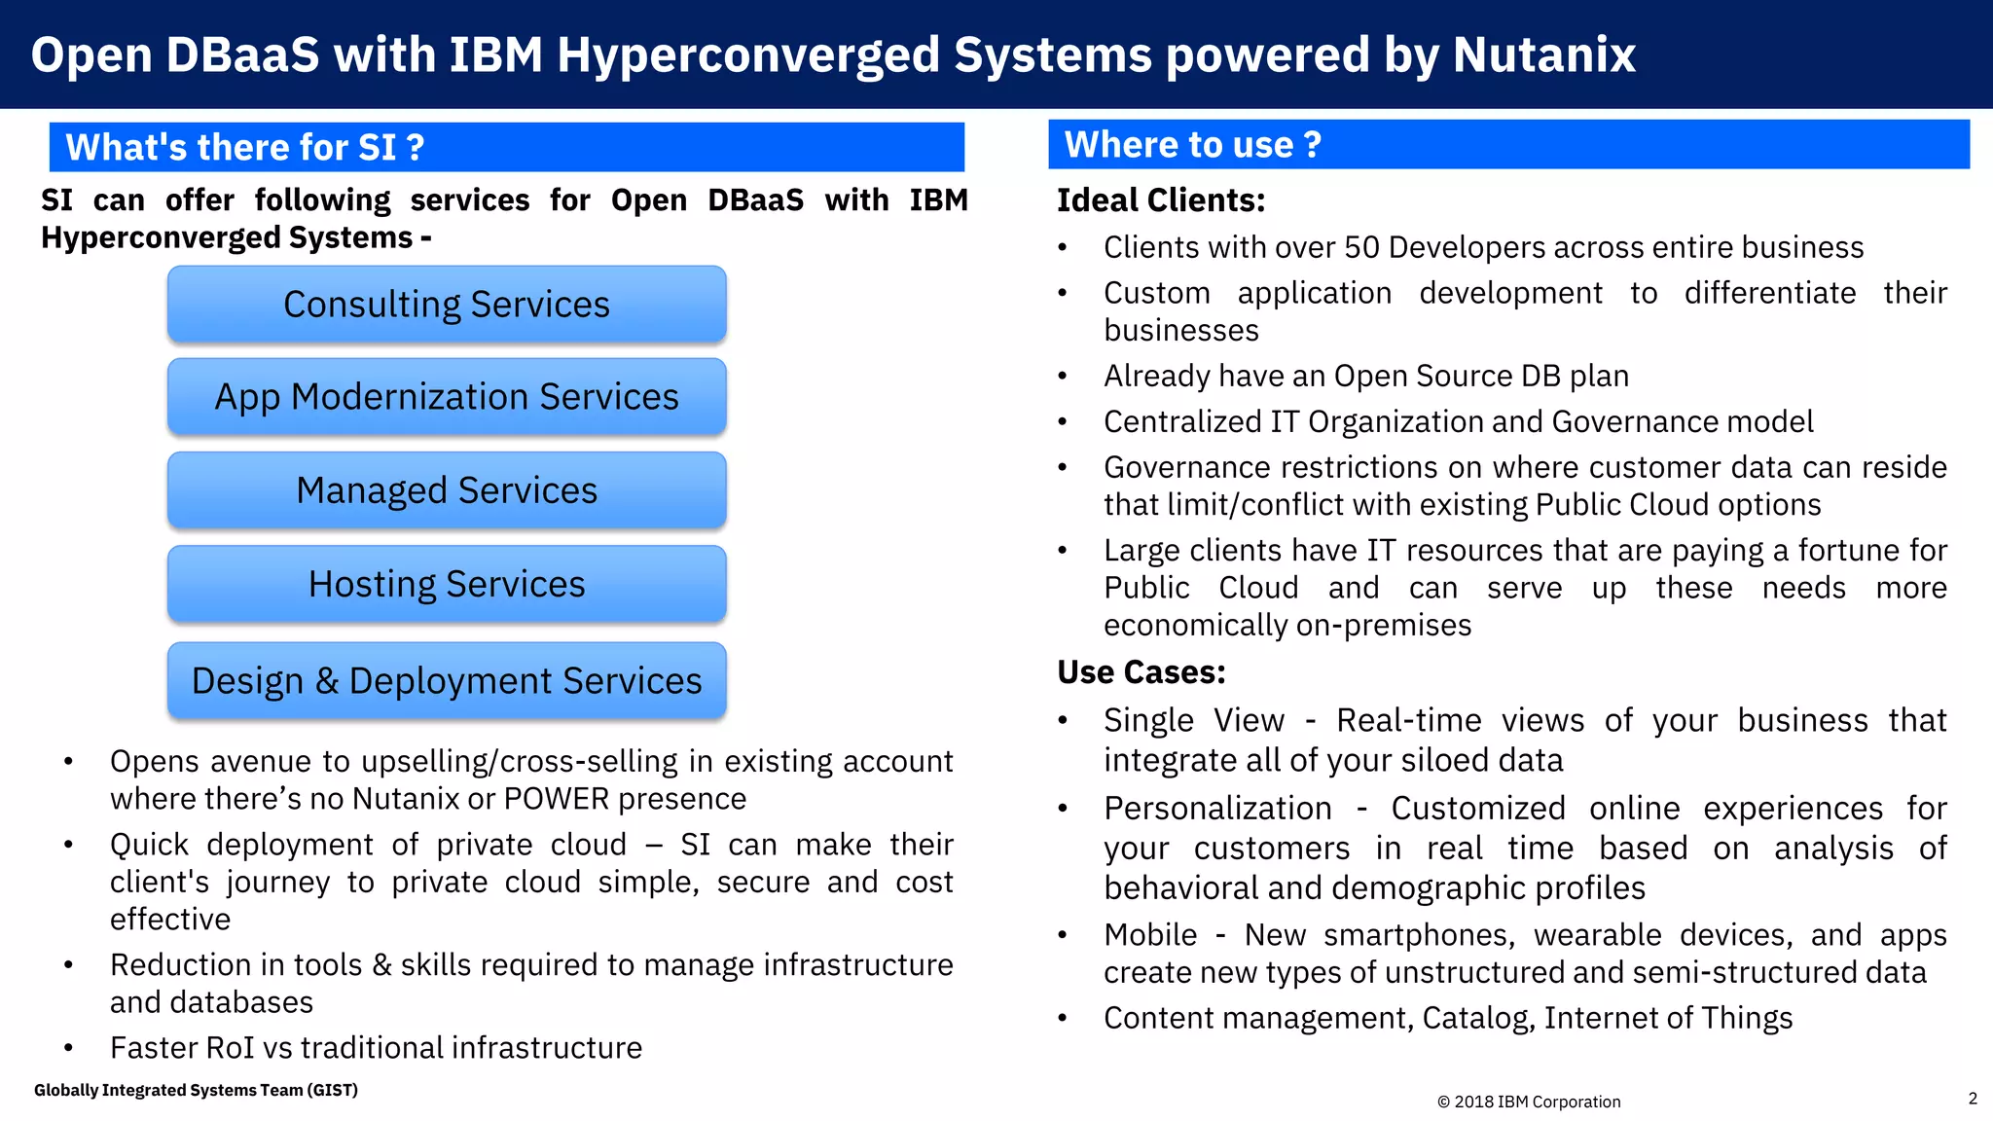The height and width of the screenshot is (1121, 1993).
Task: Click the slide page number 2
Action: click(x=1973, y=1099)
